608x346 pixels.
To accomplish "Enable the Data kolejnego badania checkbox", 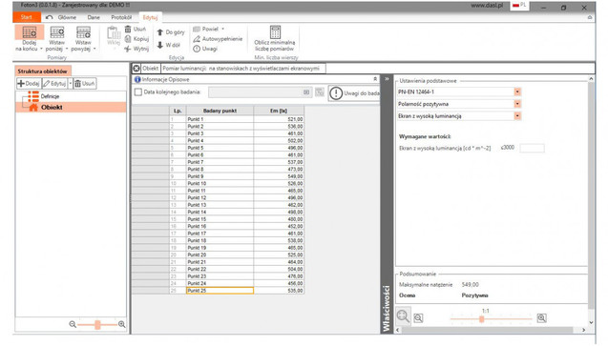I will pyautogui.click(x=138, y=92).
